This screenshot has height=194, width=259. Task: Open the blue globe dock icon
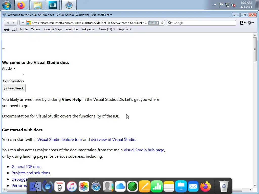[x=48, y=186]
